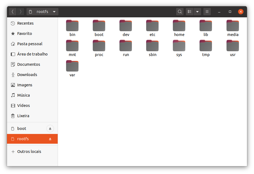Image resolution: width=254 pixels, height=174 pixels.
Task: Go to Pasta pessoal
Action: point(32,44)
